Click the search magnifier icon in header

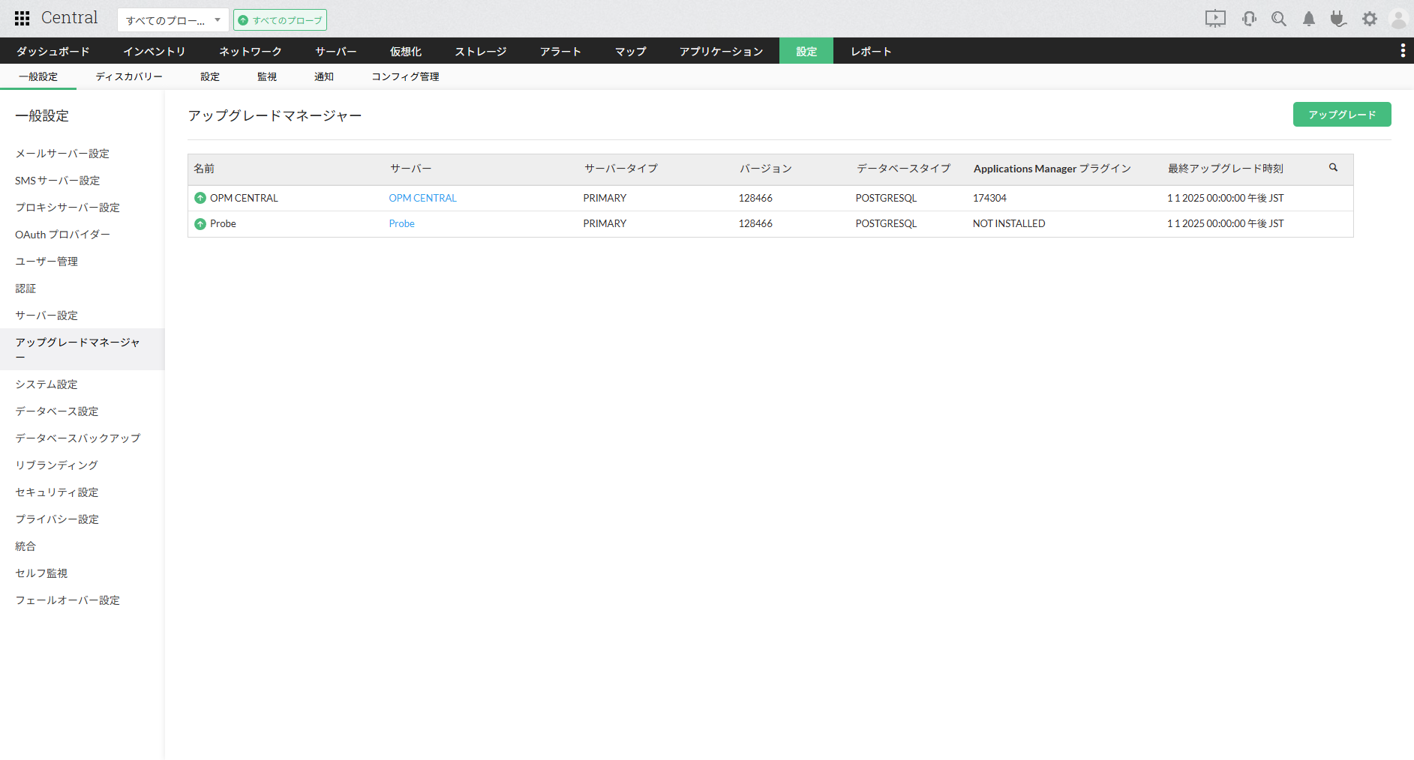point(1279,19)
